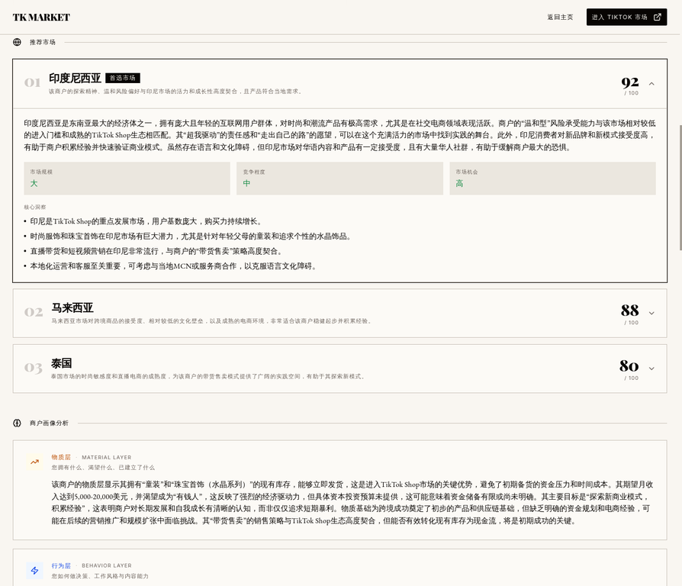Viewport: 682px width, 586px height.
Task: Click the page vertical scrollbar
Action: click(x=679, y=191)
